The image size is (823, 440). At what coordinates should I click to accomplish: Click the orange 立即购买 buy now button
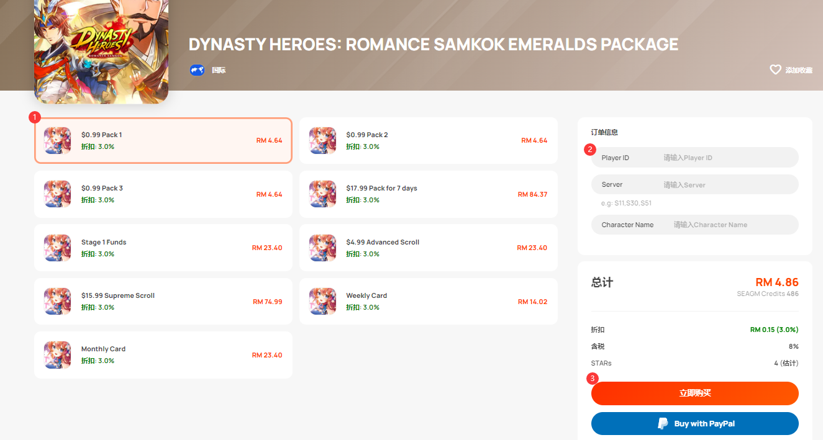pyautogui.click(x=694, y=393)
